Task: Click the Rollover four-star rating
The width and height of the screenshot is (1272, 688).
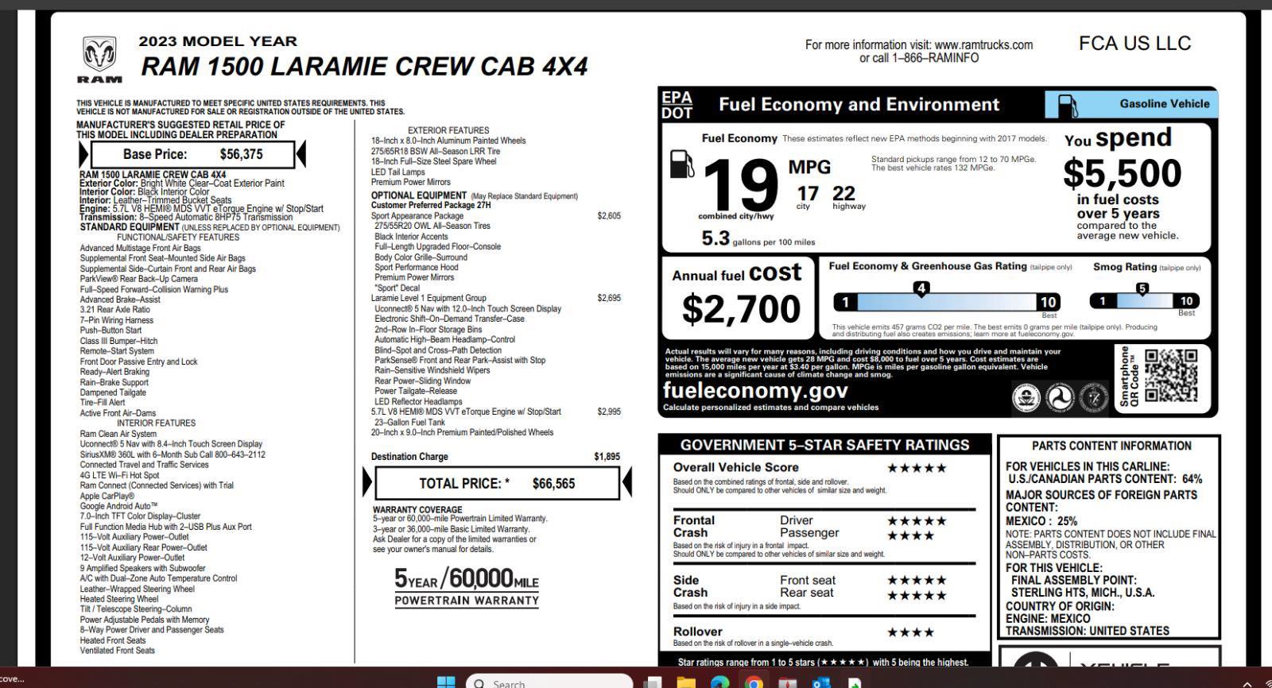Action: click(x=911, y=632)
